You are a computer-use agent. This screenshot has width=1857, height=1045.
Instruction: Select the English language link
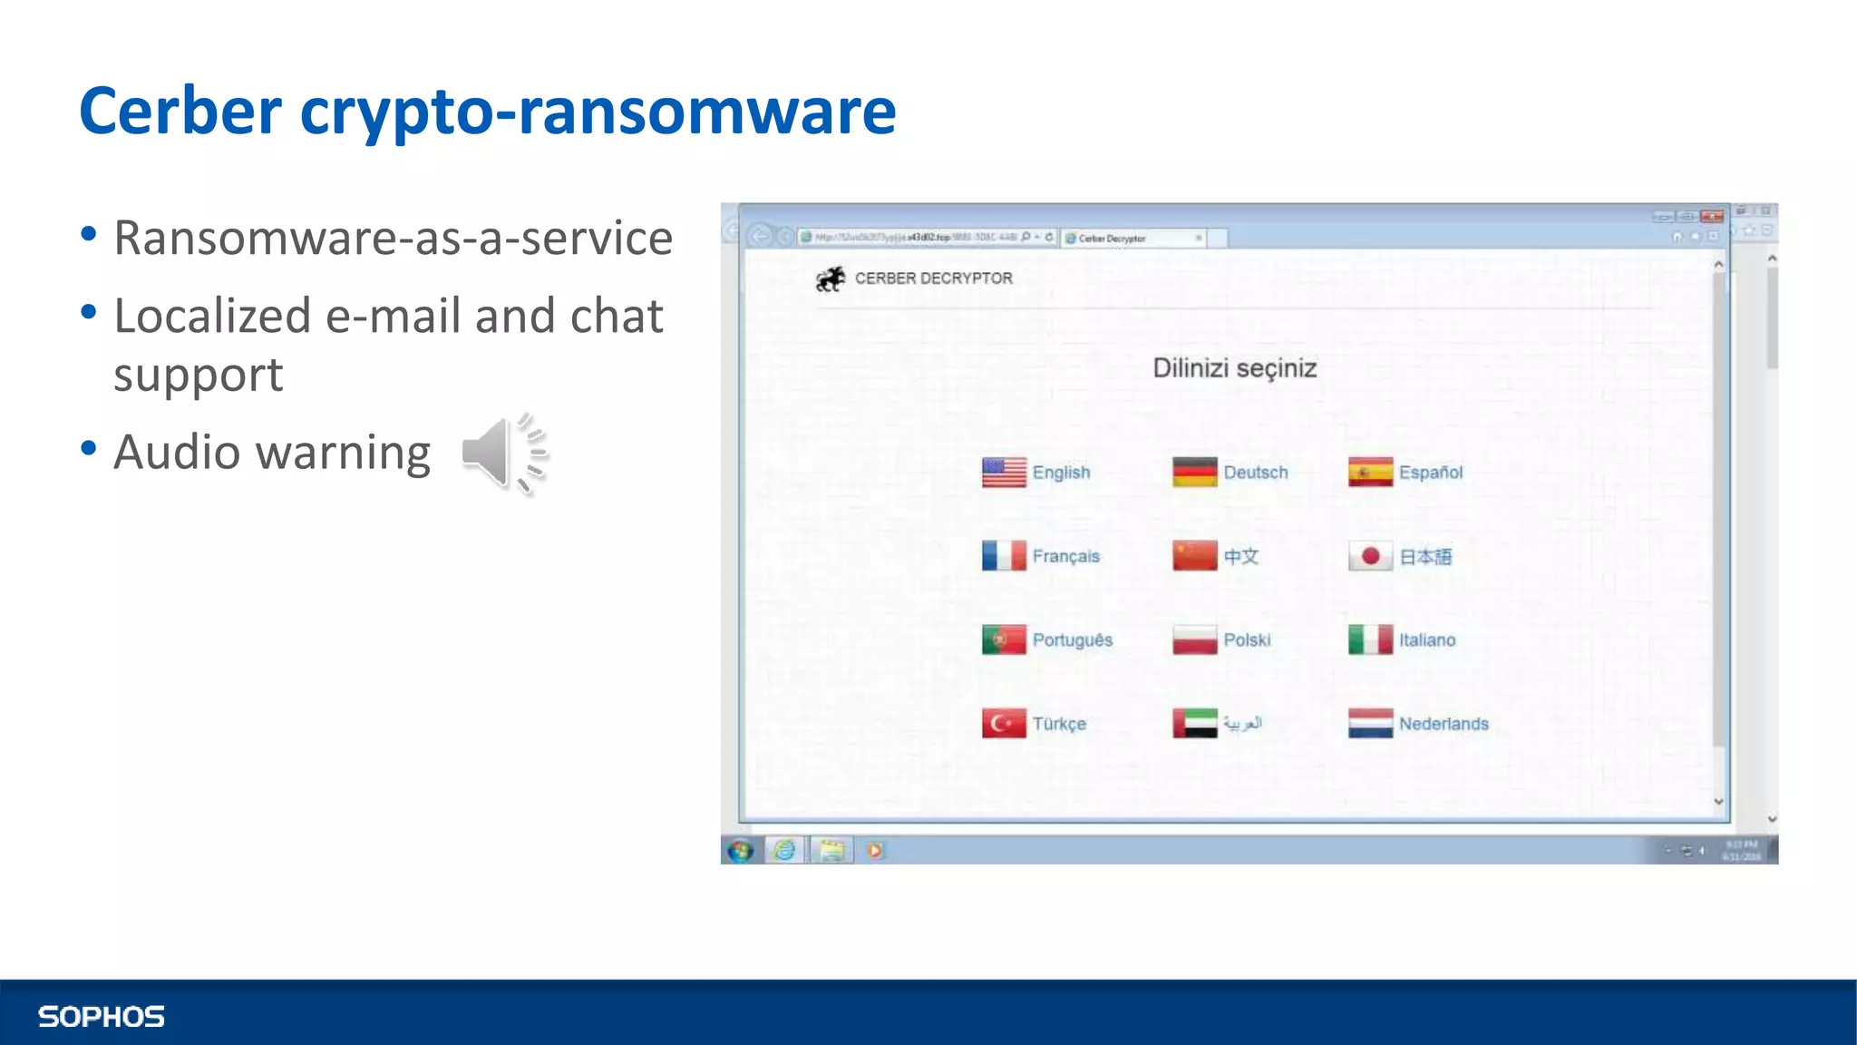pyautogui.click(x=1061, y=473)
